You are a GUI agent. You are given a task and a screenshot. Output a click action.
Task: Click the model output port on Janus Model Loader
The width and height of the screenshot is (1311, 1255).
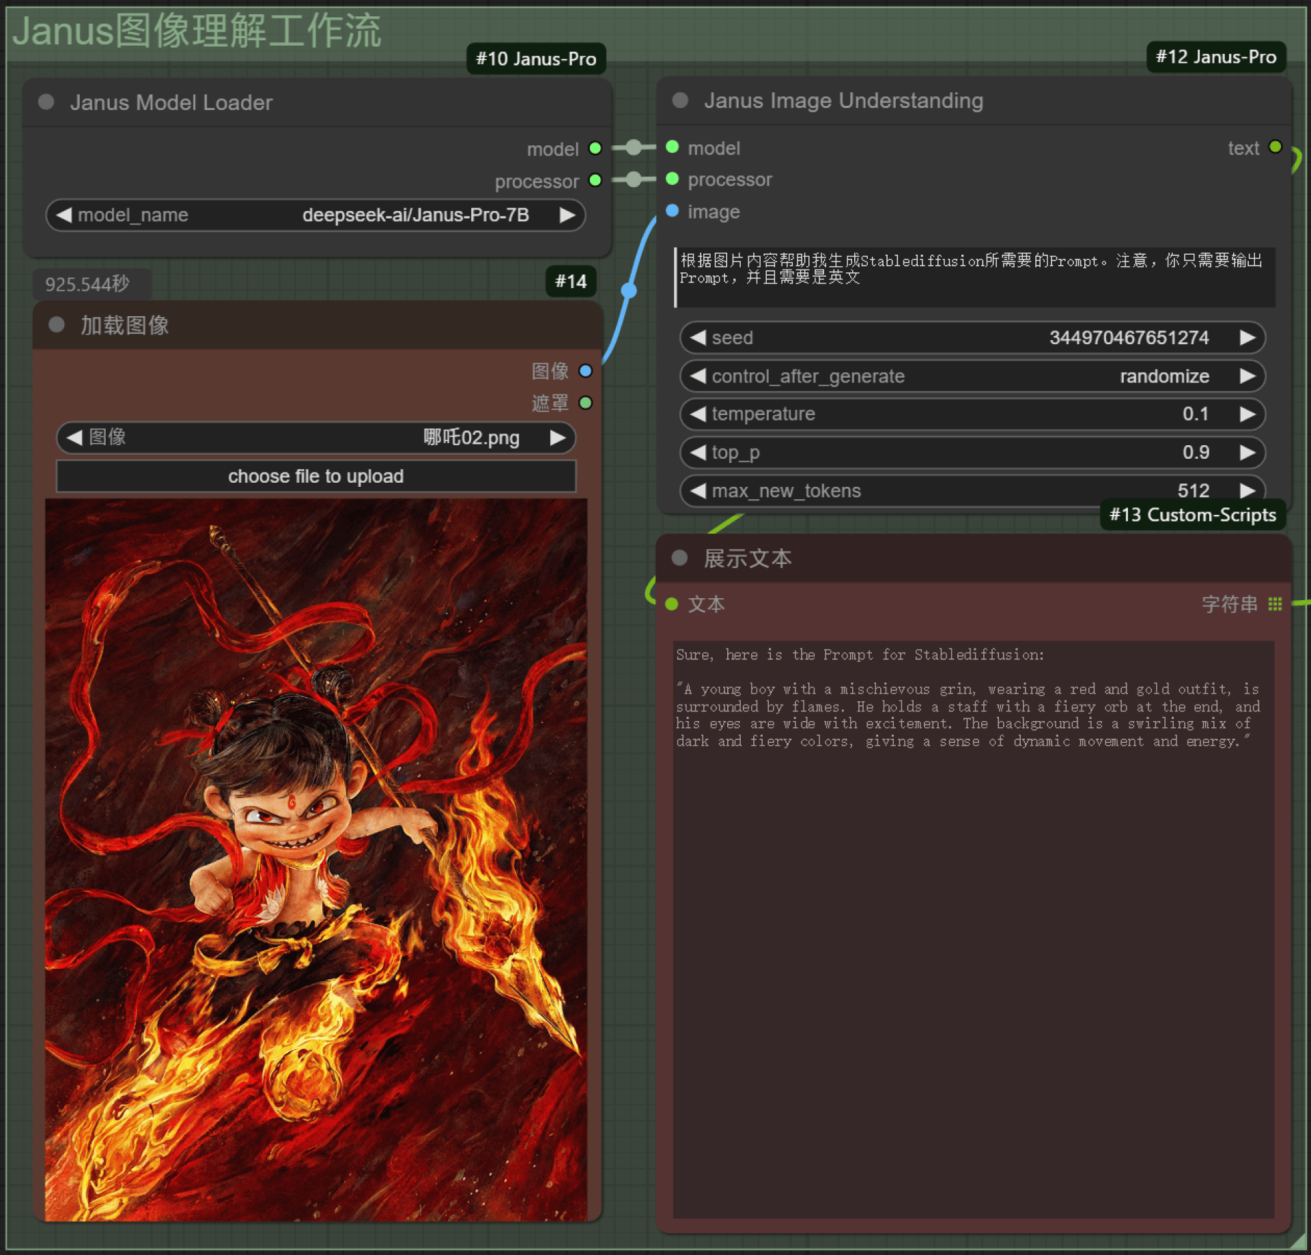(x=595, y=148)
